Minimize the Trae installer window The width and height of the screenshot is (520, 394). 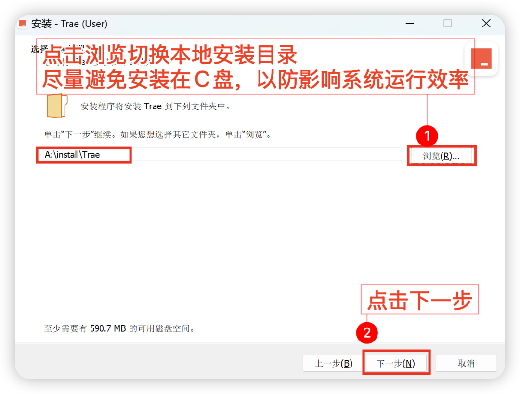coord(410,24)
